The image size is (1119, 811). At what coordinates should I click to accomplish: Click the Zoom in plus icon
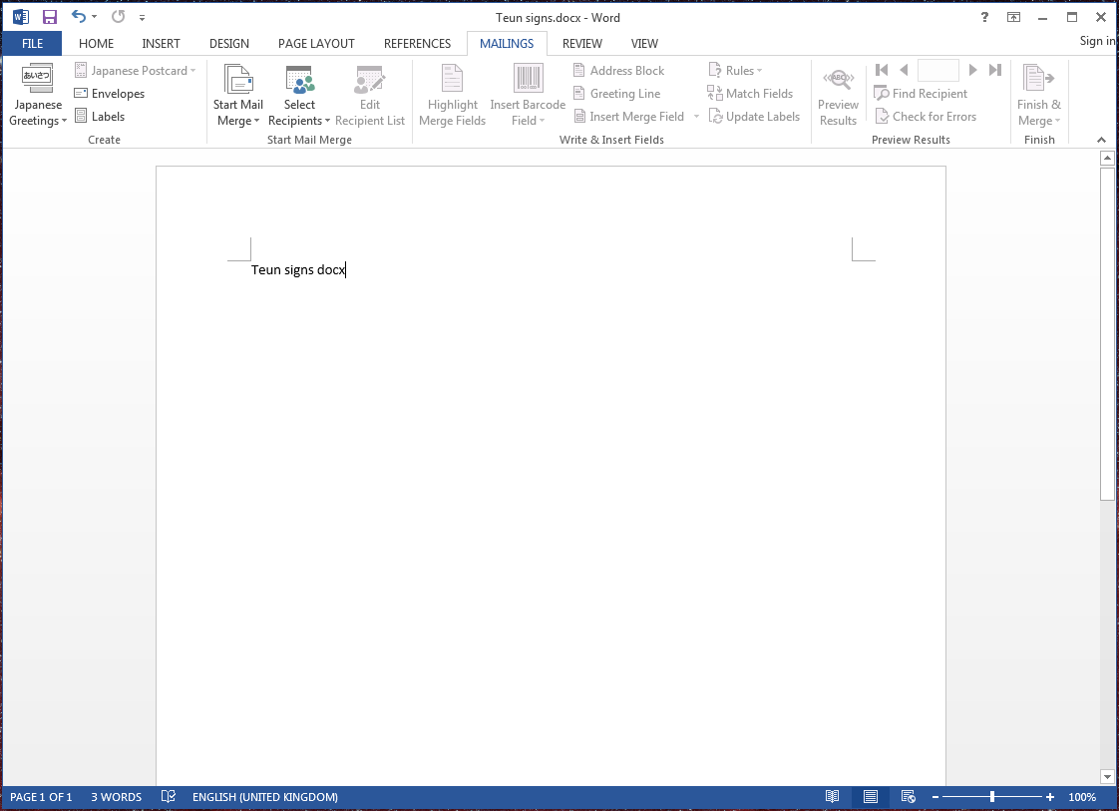1050,797
